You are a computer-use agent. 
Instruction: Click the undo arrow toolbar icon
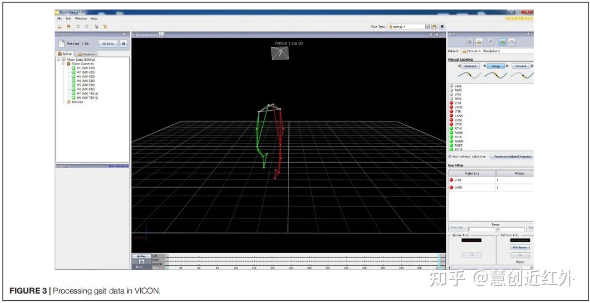78,27
